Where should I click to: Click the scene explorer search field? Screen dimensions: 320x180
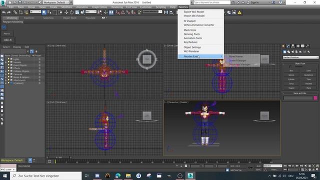click(13, 51)
